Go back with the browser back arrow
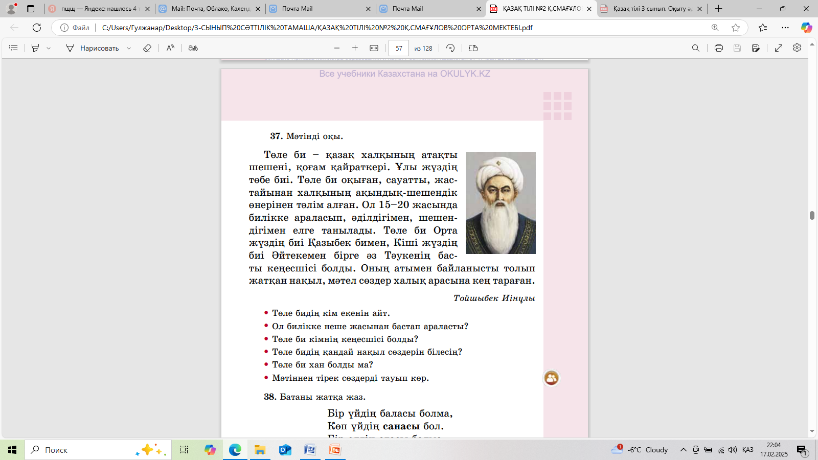This screenshot has width=818, height=460. 14,28
